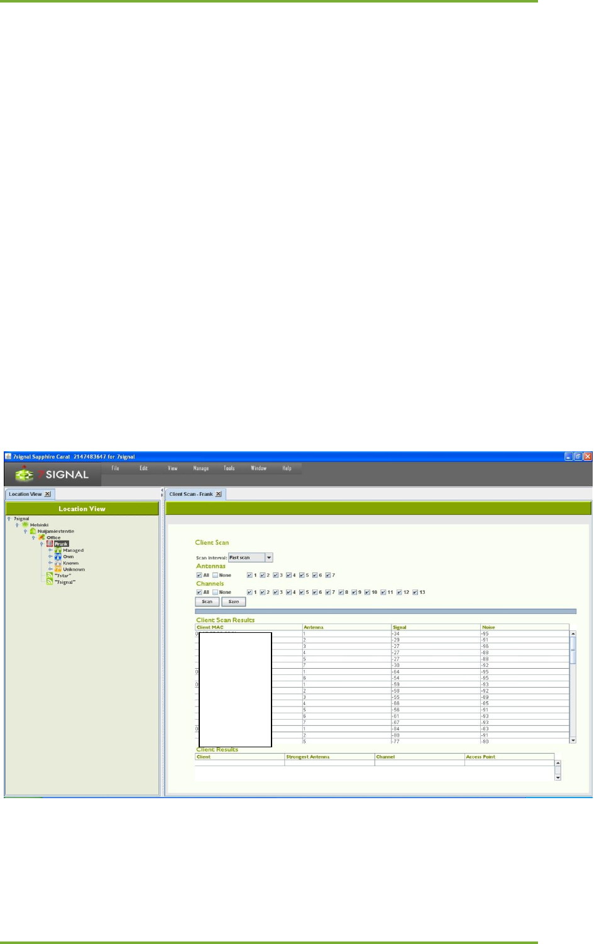Uncheck antenna 4 checkbox
This screenshot has width=604, height=944.
pyautogui.click(x=288, y=575)
